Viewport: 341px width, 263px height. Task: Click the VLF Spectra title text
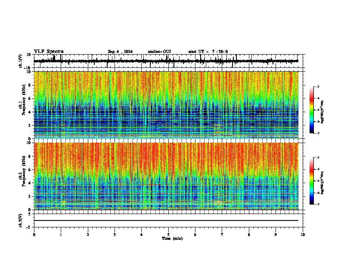tap(49, 52)
